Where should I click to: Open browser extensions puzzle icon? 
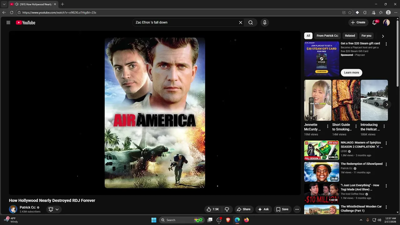pyautogui.click(x=365, y=12)
